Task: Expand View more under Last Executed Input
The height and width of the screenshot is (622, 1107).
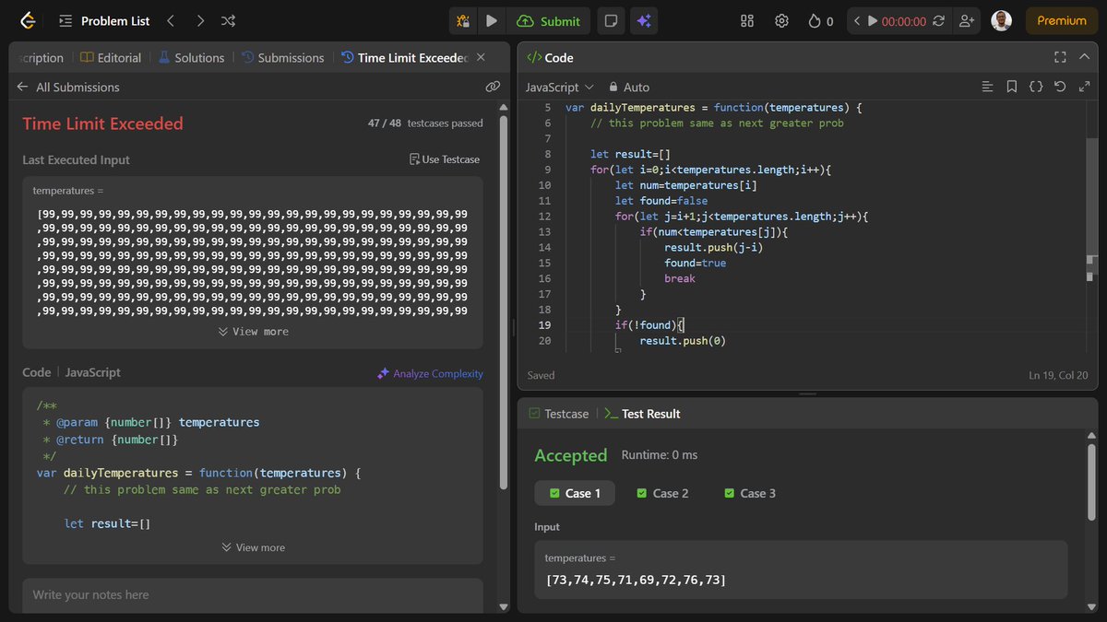Action: point(252,330)
